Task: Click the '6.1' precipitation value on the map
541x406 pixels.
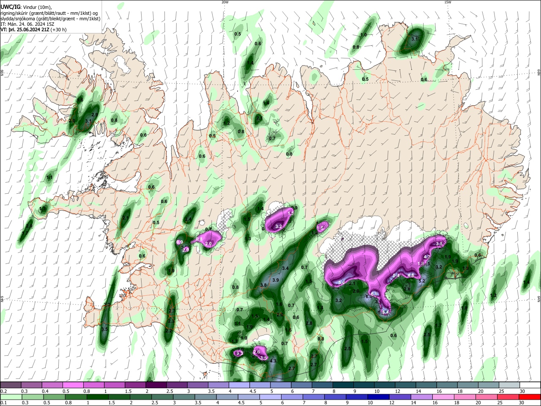Action: [374, 294]
